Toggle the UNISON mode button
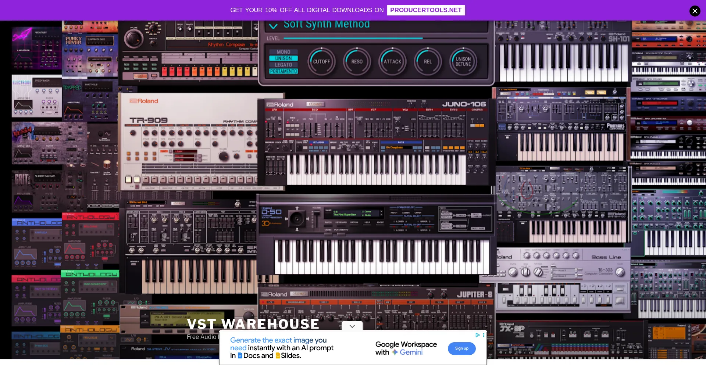This screenshot has width=706, height=365. (283, 58)
